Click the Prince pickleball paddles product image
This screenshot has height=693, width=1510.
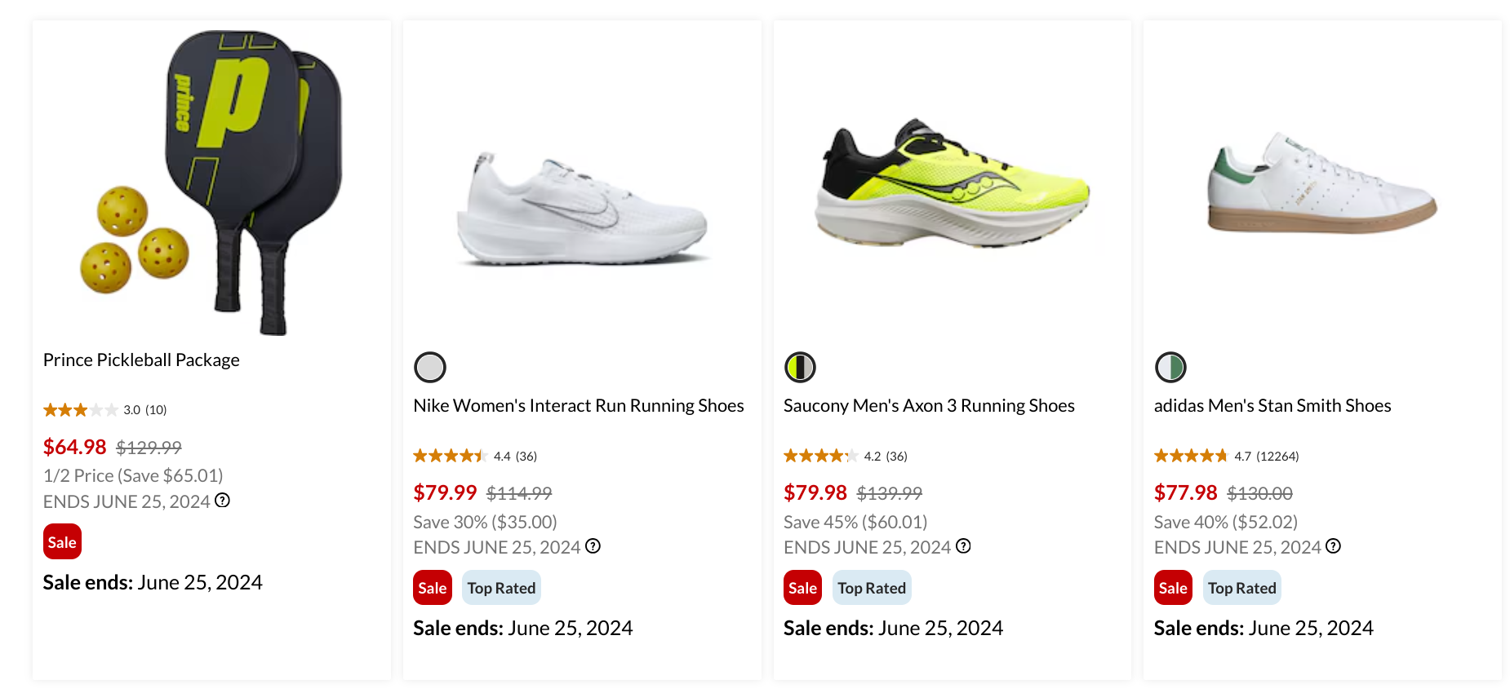click(x=212, y=183)
